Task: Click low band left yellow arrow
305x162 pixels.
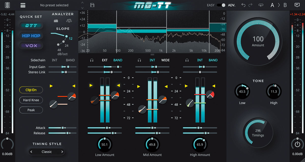Action: tap(91, 86)
